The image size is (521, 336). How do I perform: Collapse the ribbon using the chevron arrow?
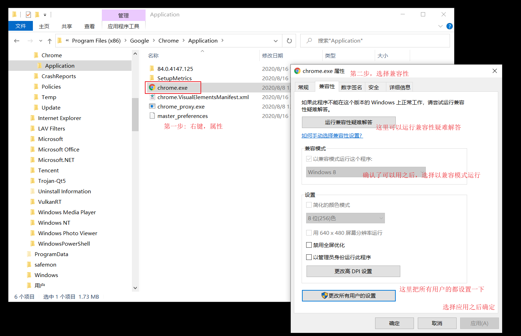coord(441,26)
